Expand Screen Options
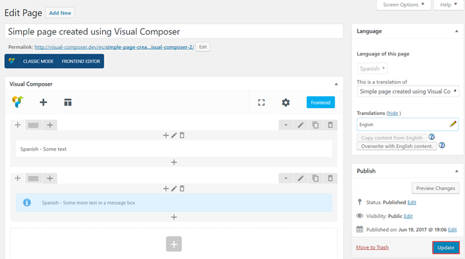 pos(404,5)
